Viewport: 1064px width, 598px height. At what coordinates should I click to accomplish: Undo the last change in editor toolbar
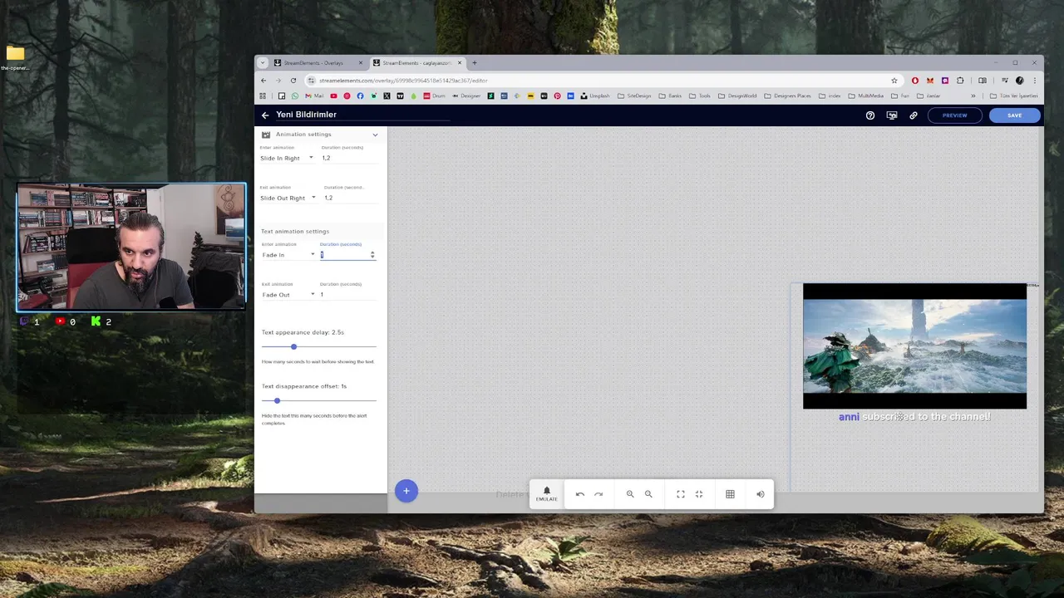click(580, 494)
